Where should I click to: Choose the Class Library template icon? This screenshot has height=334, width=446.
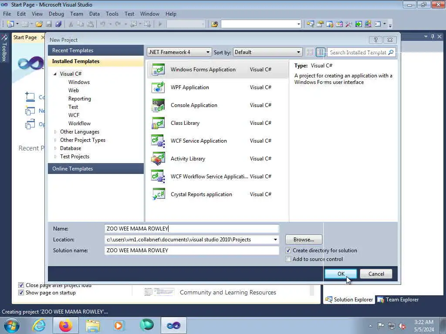[x=158, y=123]
